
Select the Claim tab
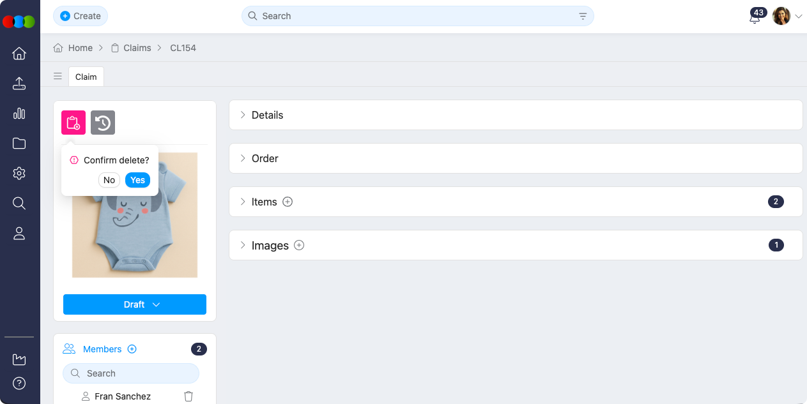click(86, 77)
